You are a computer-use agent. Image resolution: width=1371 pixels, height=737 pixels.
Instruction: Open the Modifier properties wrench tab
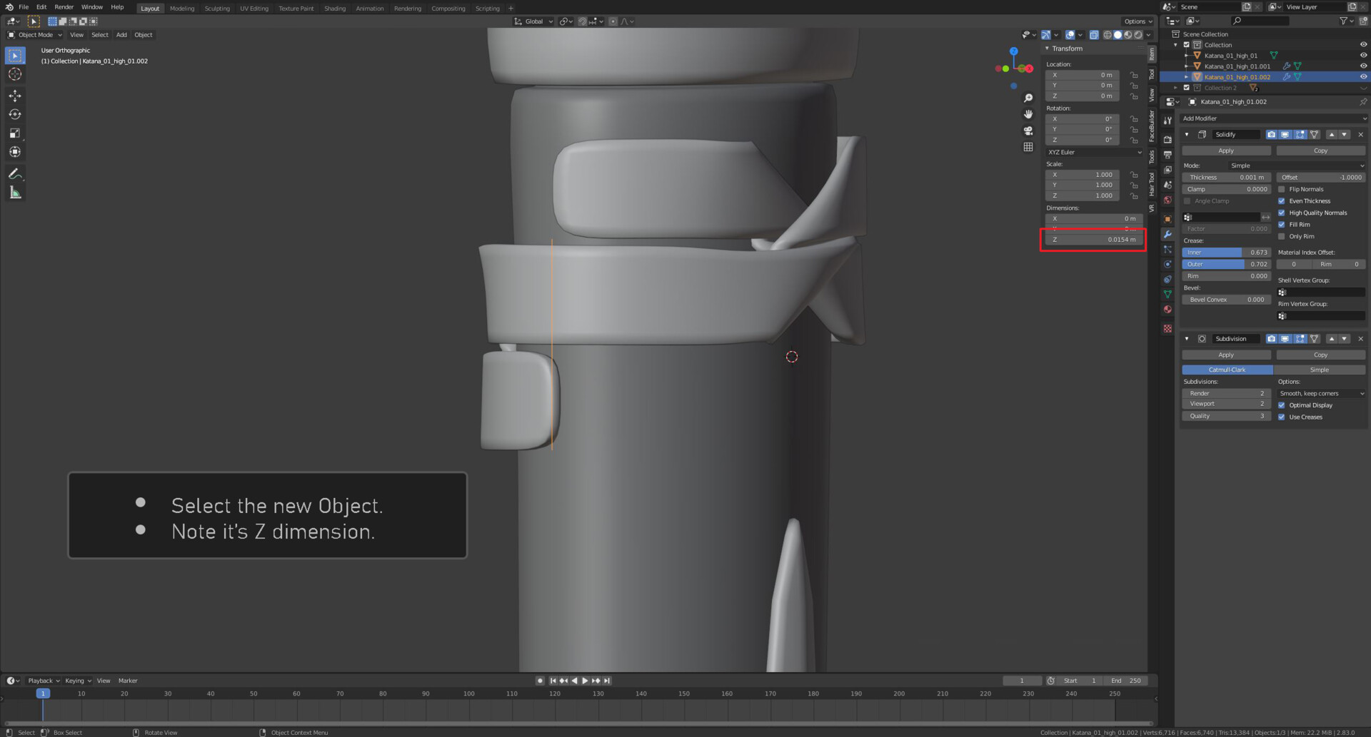click(1167, 234)
